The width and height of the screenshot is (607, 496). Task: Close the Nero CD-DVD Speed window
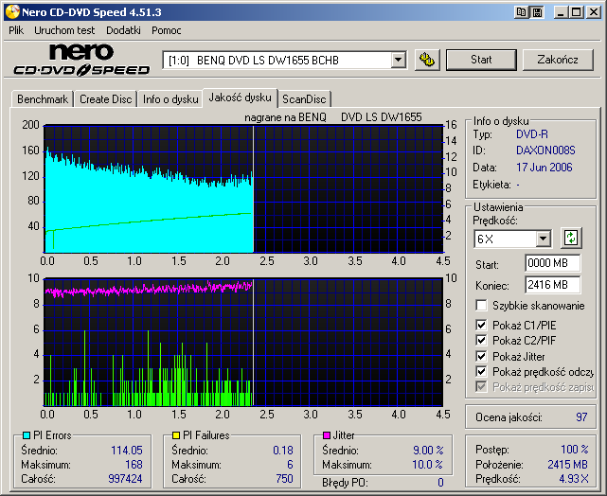594,12
